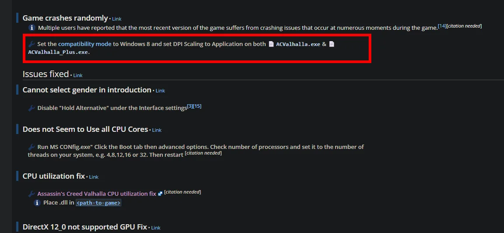Screen dimensions: 504x233
Task: Click the file icon before ACValhalla_Plus.exe
Action: (332, 44)
